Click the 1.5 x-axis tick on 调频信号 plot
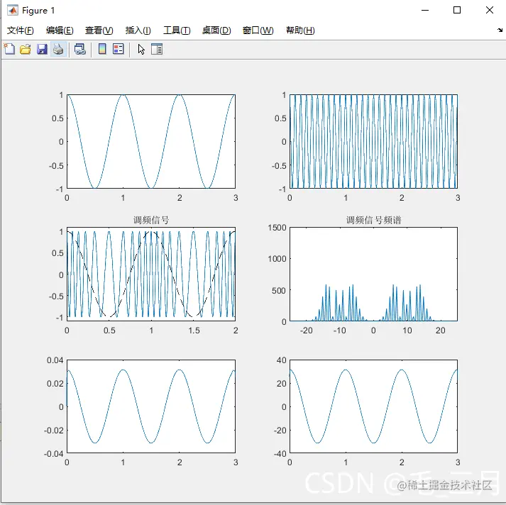Image resolution: width=506 pixels, height=505 pixels. [194, 331]
